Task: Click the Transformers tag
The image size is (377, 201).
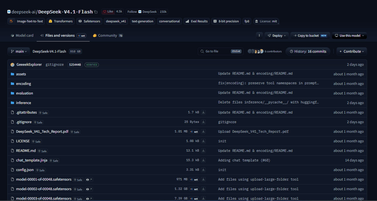Action: click(61, 21)
